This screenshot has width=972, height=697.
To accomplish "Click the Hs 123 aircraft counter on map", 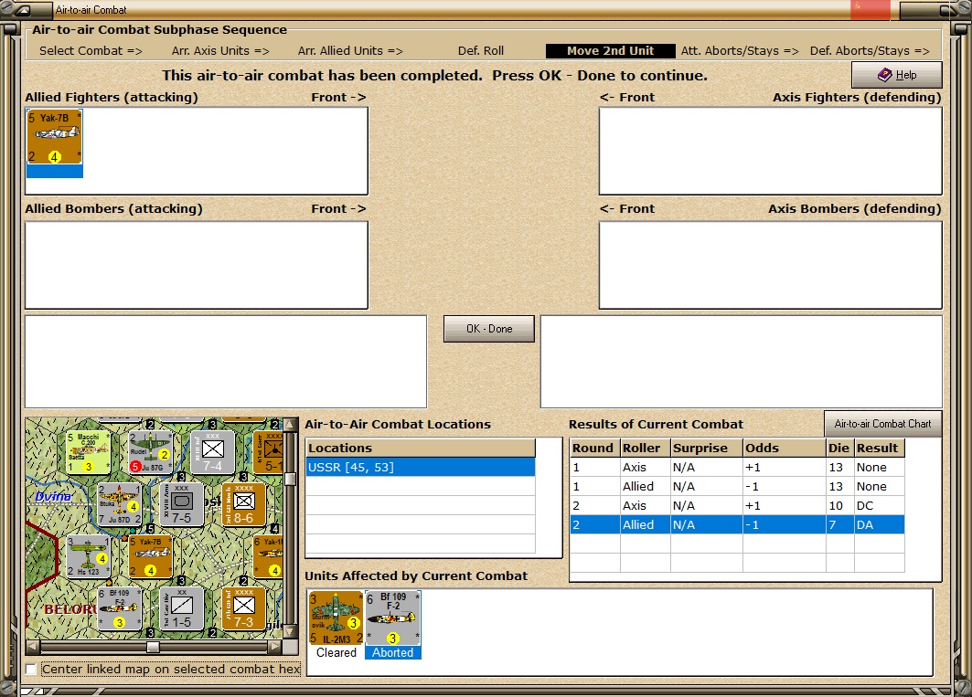I will pyautogui.click(x=89, y=556).
